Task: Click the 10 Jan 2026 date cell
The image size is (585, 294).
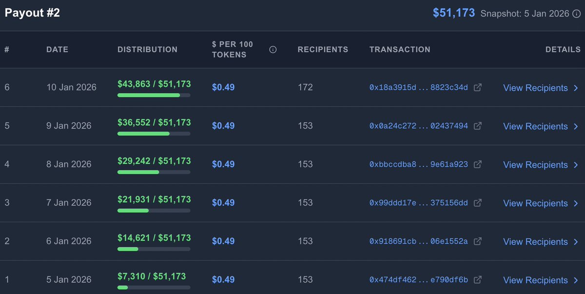Action: point(72,87)
